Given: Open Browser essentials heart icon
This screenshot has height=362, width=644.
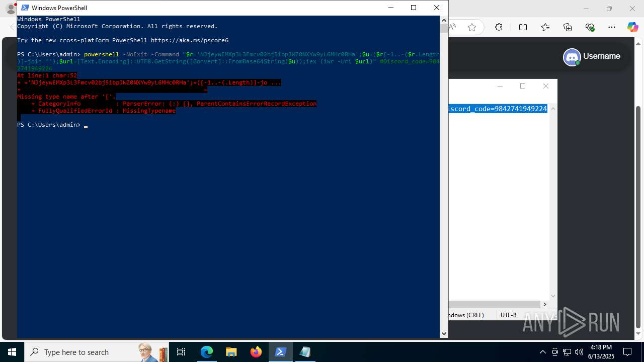Looking at the screenshot, I should coord(590,27).
